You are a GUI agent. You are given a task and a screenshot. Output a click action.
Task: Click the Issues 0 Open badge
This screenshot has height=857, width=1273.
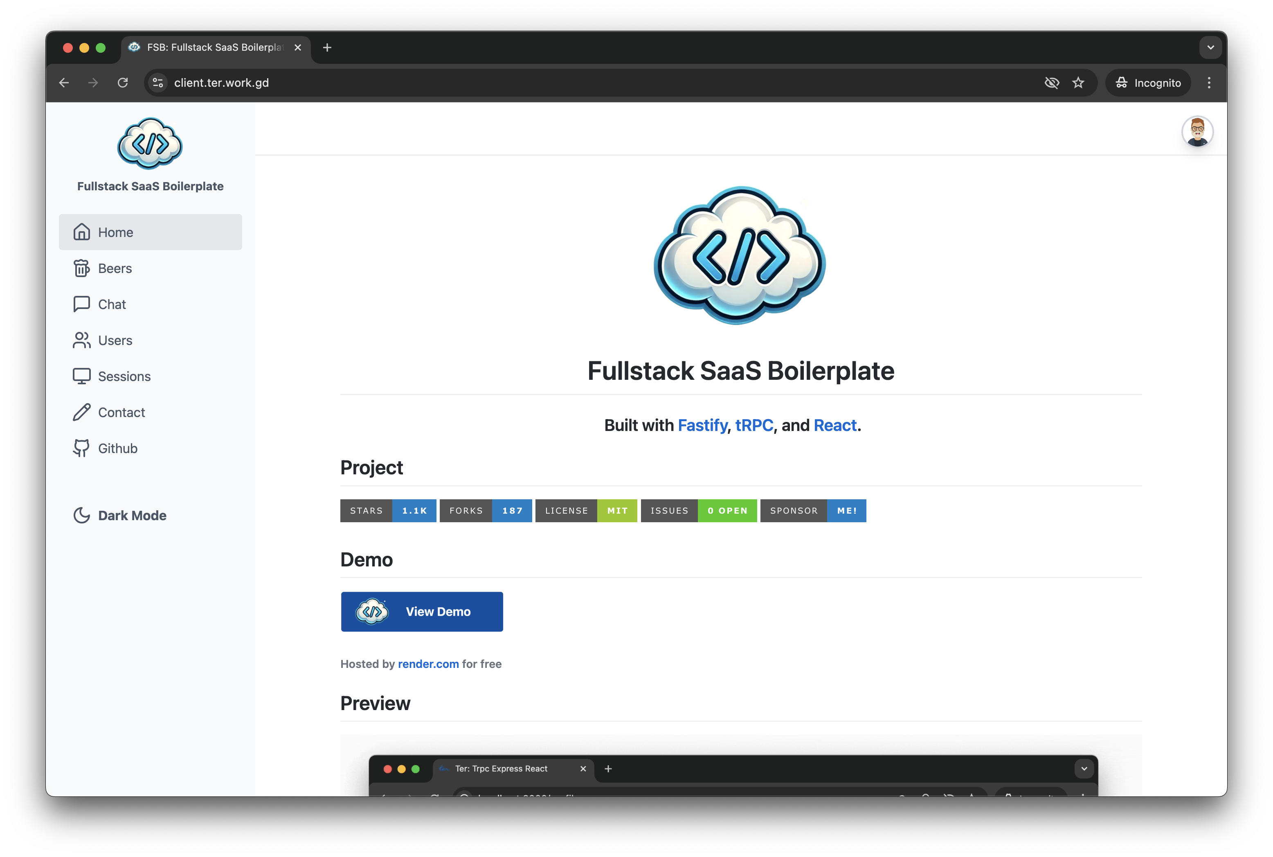pos(699,510)
